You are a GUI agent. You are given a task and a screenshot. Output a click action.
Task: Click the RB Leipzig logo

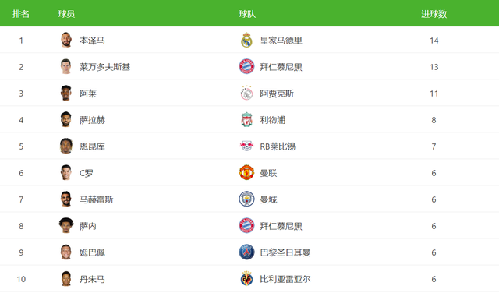[246, 146]
